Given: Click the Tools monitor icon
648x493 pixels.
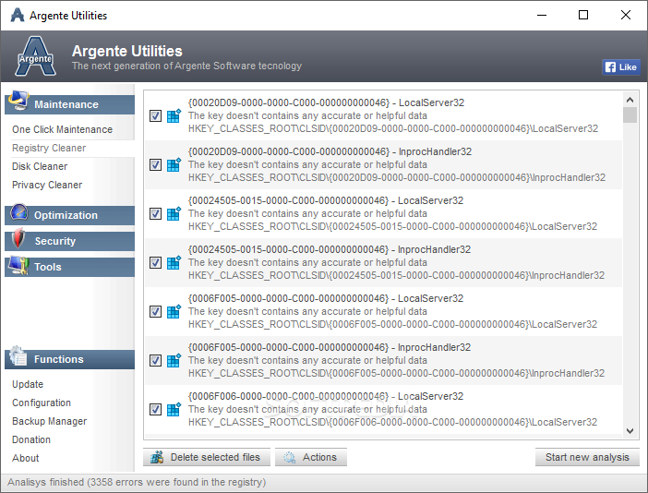Looking at the screenshot, I should [x=18, y=265].
